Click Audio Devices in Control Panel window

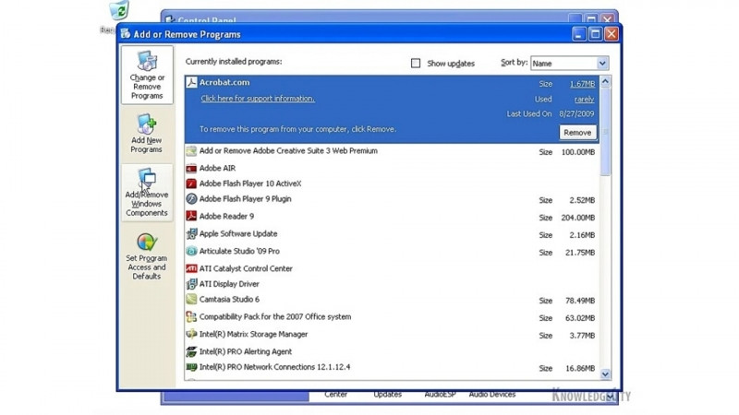(x=492, y=395)
